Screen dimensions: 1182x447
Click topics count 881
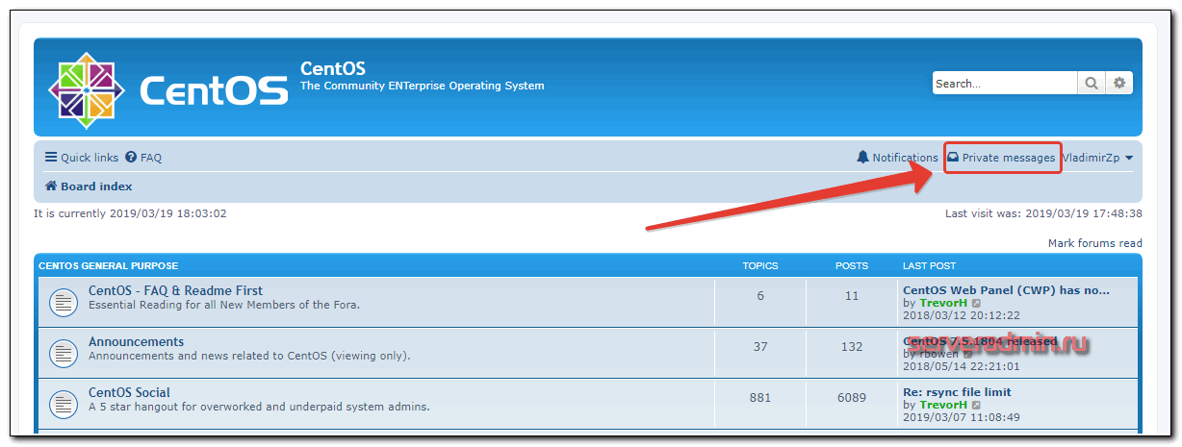(x=760, y=398)
